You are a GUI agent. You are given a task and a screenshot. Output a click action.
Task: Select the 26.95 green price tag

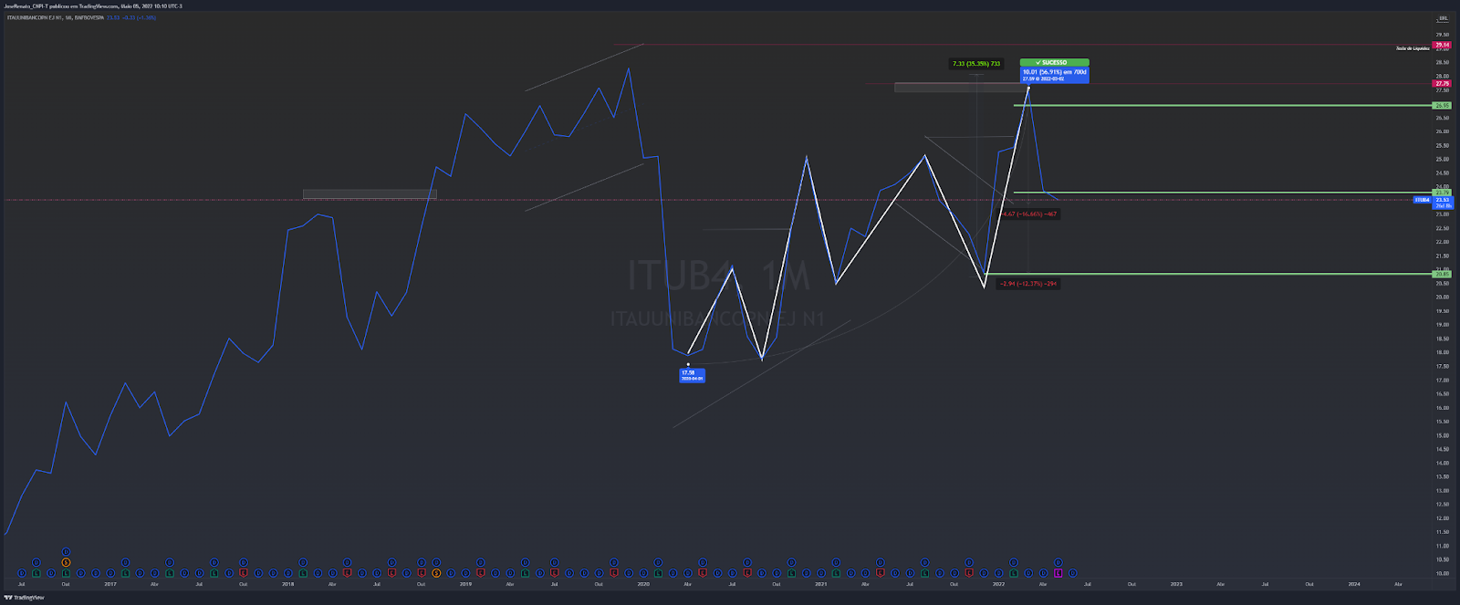pos(1442,106)
